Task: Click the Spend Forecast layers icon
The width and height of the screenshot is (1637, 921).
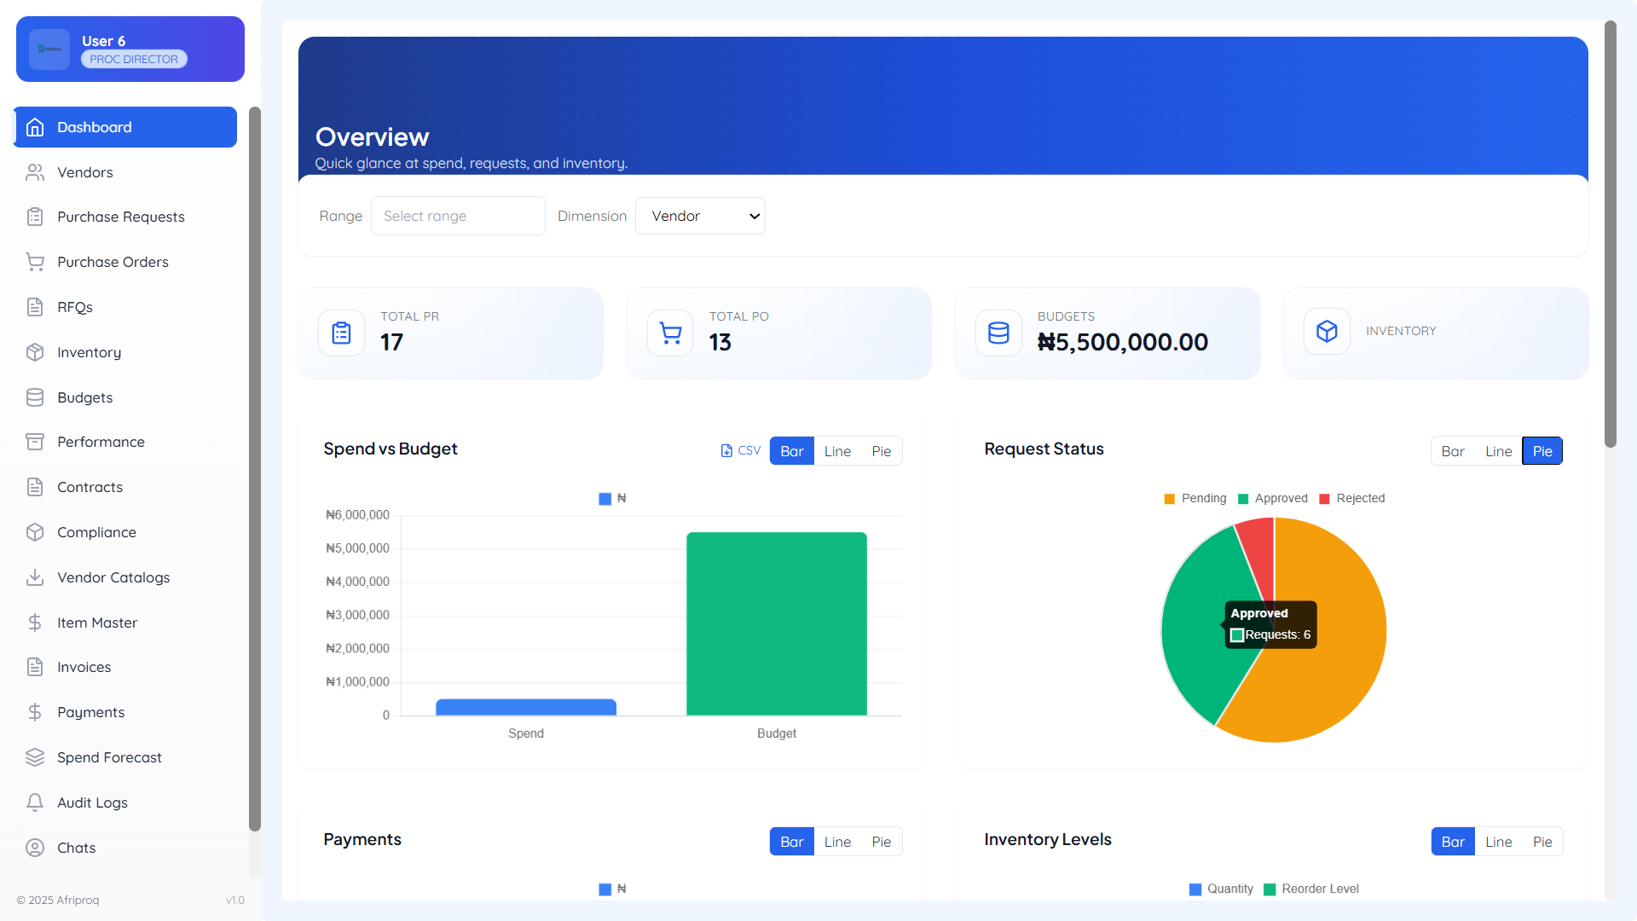Action: point(35,757)
